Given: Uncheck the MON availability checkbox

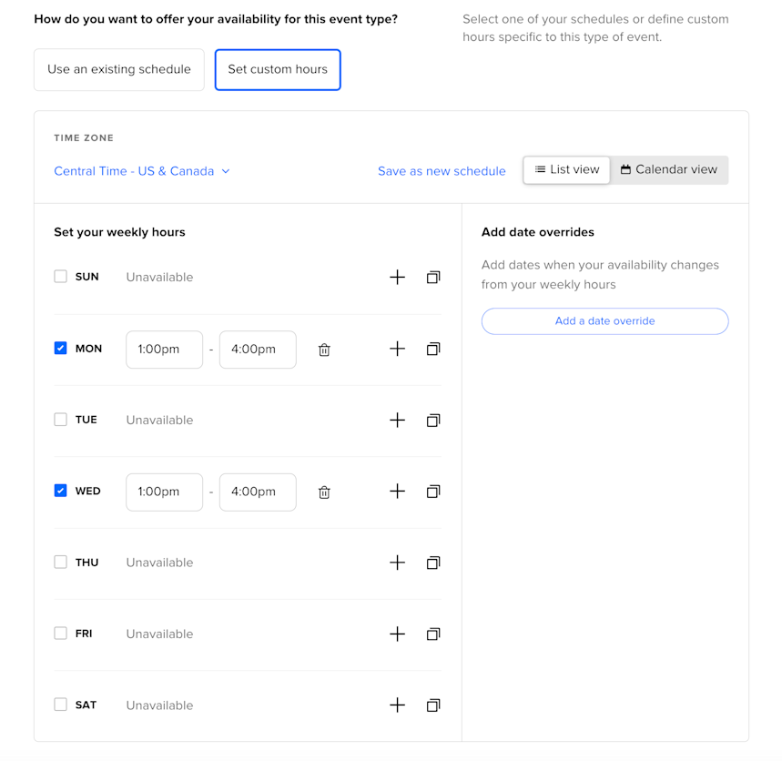Looking at the screenshot, I should 60,348.
